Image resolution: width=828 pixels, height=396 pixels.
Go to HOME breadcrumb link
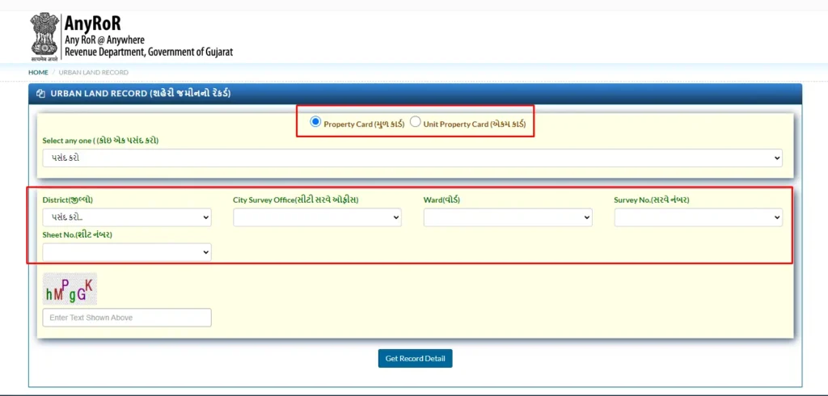tap(38, 73)
